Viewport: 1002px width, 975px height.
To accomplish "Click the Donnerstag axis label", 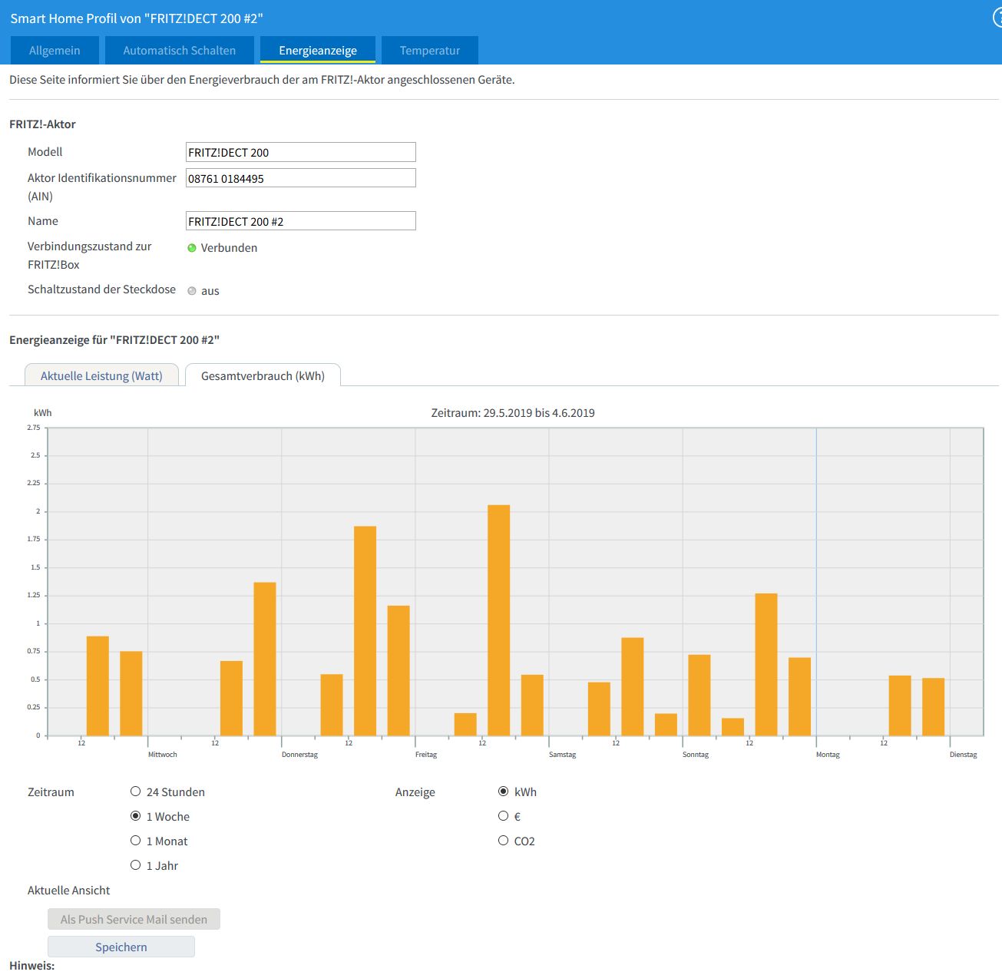I will [299, 755].
